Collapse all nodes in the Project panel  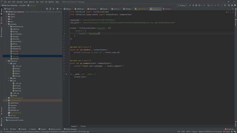(x=53, y=9)
